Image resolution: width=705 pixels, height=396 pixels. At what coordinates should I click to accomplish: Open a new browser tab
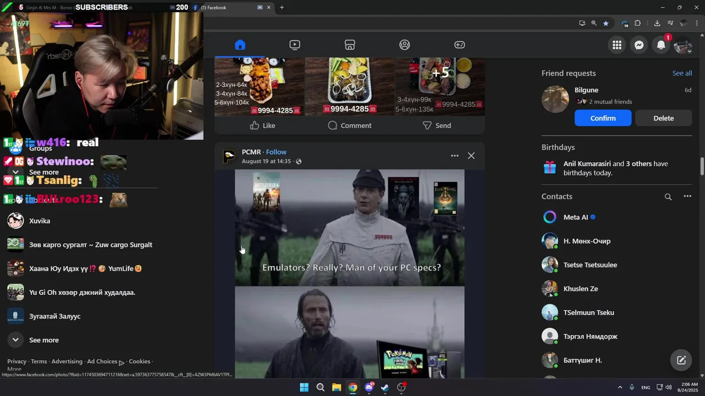[x=282, y=8]
